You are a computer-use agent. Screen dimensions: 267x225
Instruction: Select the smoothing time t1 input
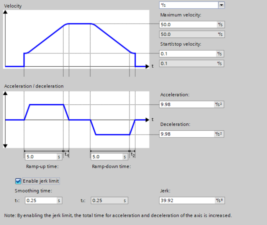coord(44,201)
